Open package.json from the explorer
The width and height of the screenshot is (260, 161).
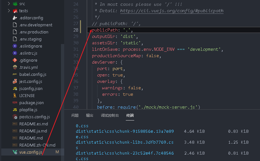(32, 103)
